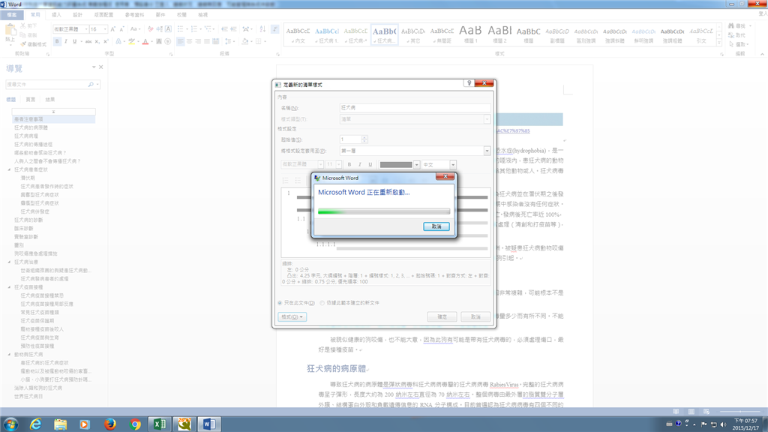Viewport: 768px width, 432px height.
Task: Open Internet Explorer from the taskbar
Action: point(35,424)
